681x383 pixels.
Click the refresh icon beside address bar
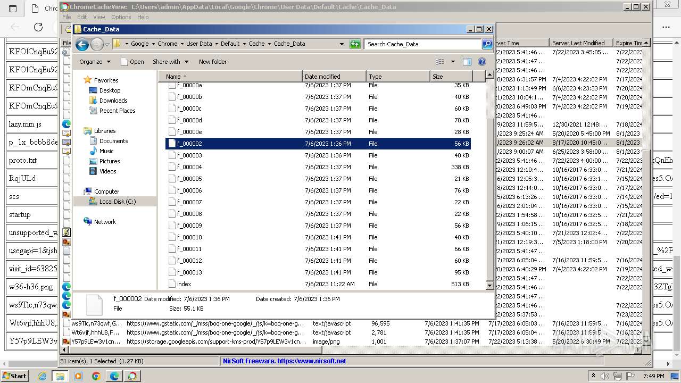point(355,44)
